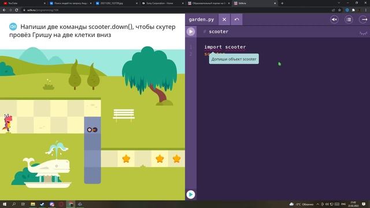Open the task list icon
The image size is (370, 208).
point(349,20)
